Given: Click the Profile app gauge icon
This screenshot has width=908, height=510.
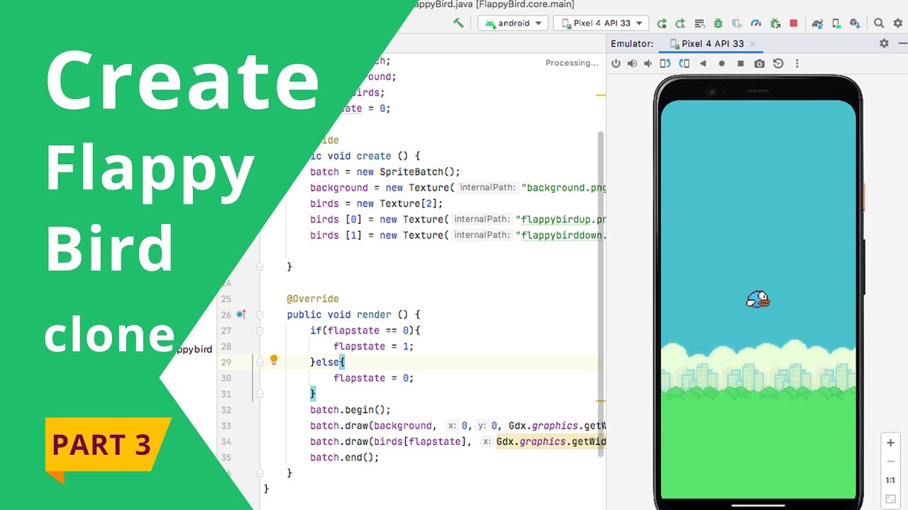Looking at the screenshot, I should click(x=755, y=23).
